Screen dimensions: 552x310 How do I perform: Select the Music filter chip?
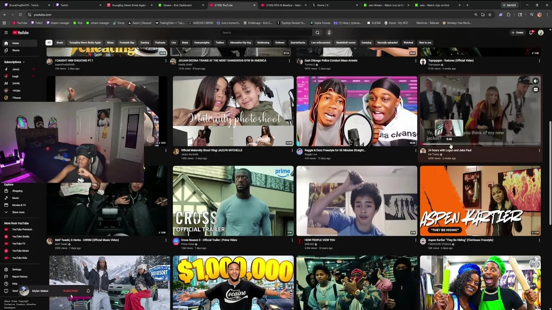point(60,43)
